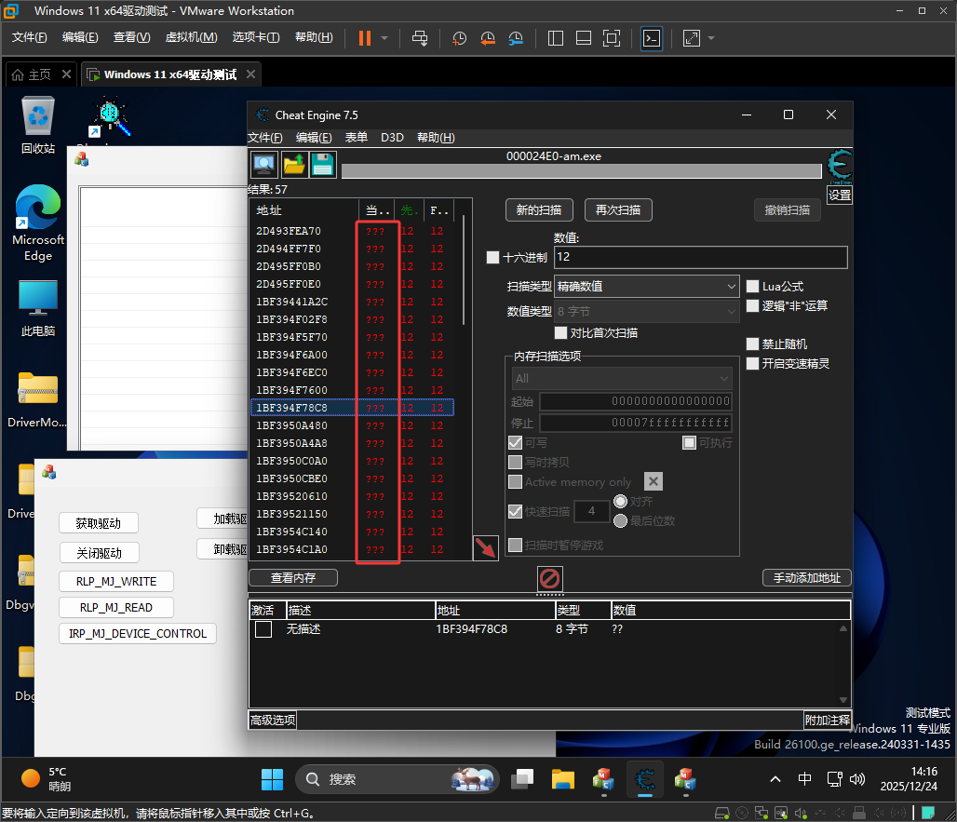Screen dimensions: 957x822
Task: Click the red circle clear list icon
Action: pos(550,578)
